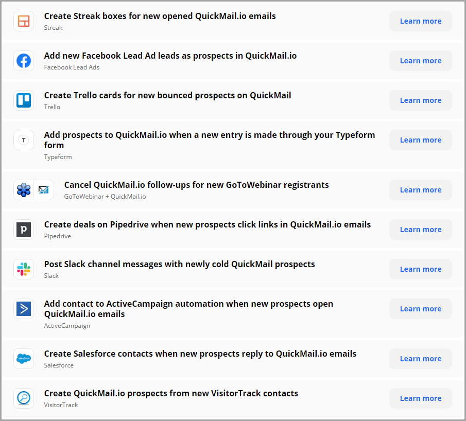Screen dimensions: 466x421
Task: Click the VisitorTrack app icon
Action: click(24, 398)
